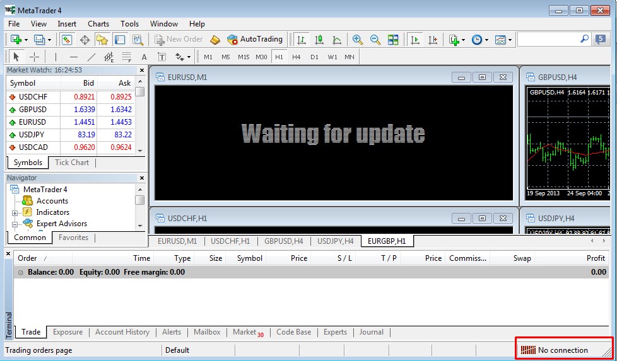
Task: Click the Market Watch scrollbar down arrow
Action: point(140,151)
